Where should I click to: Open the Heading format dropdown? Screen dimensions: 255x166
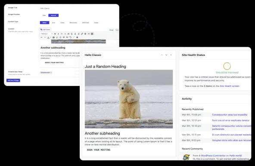coord(47,34)
